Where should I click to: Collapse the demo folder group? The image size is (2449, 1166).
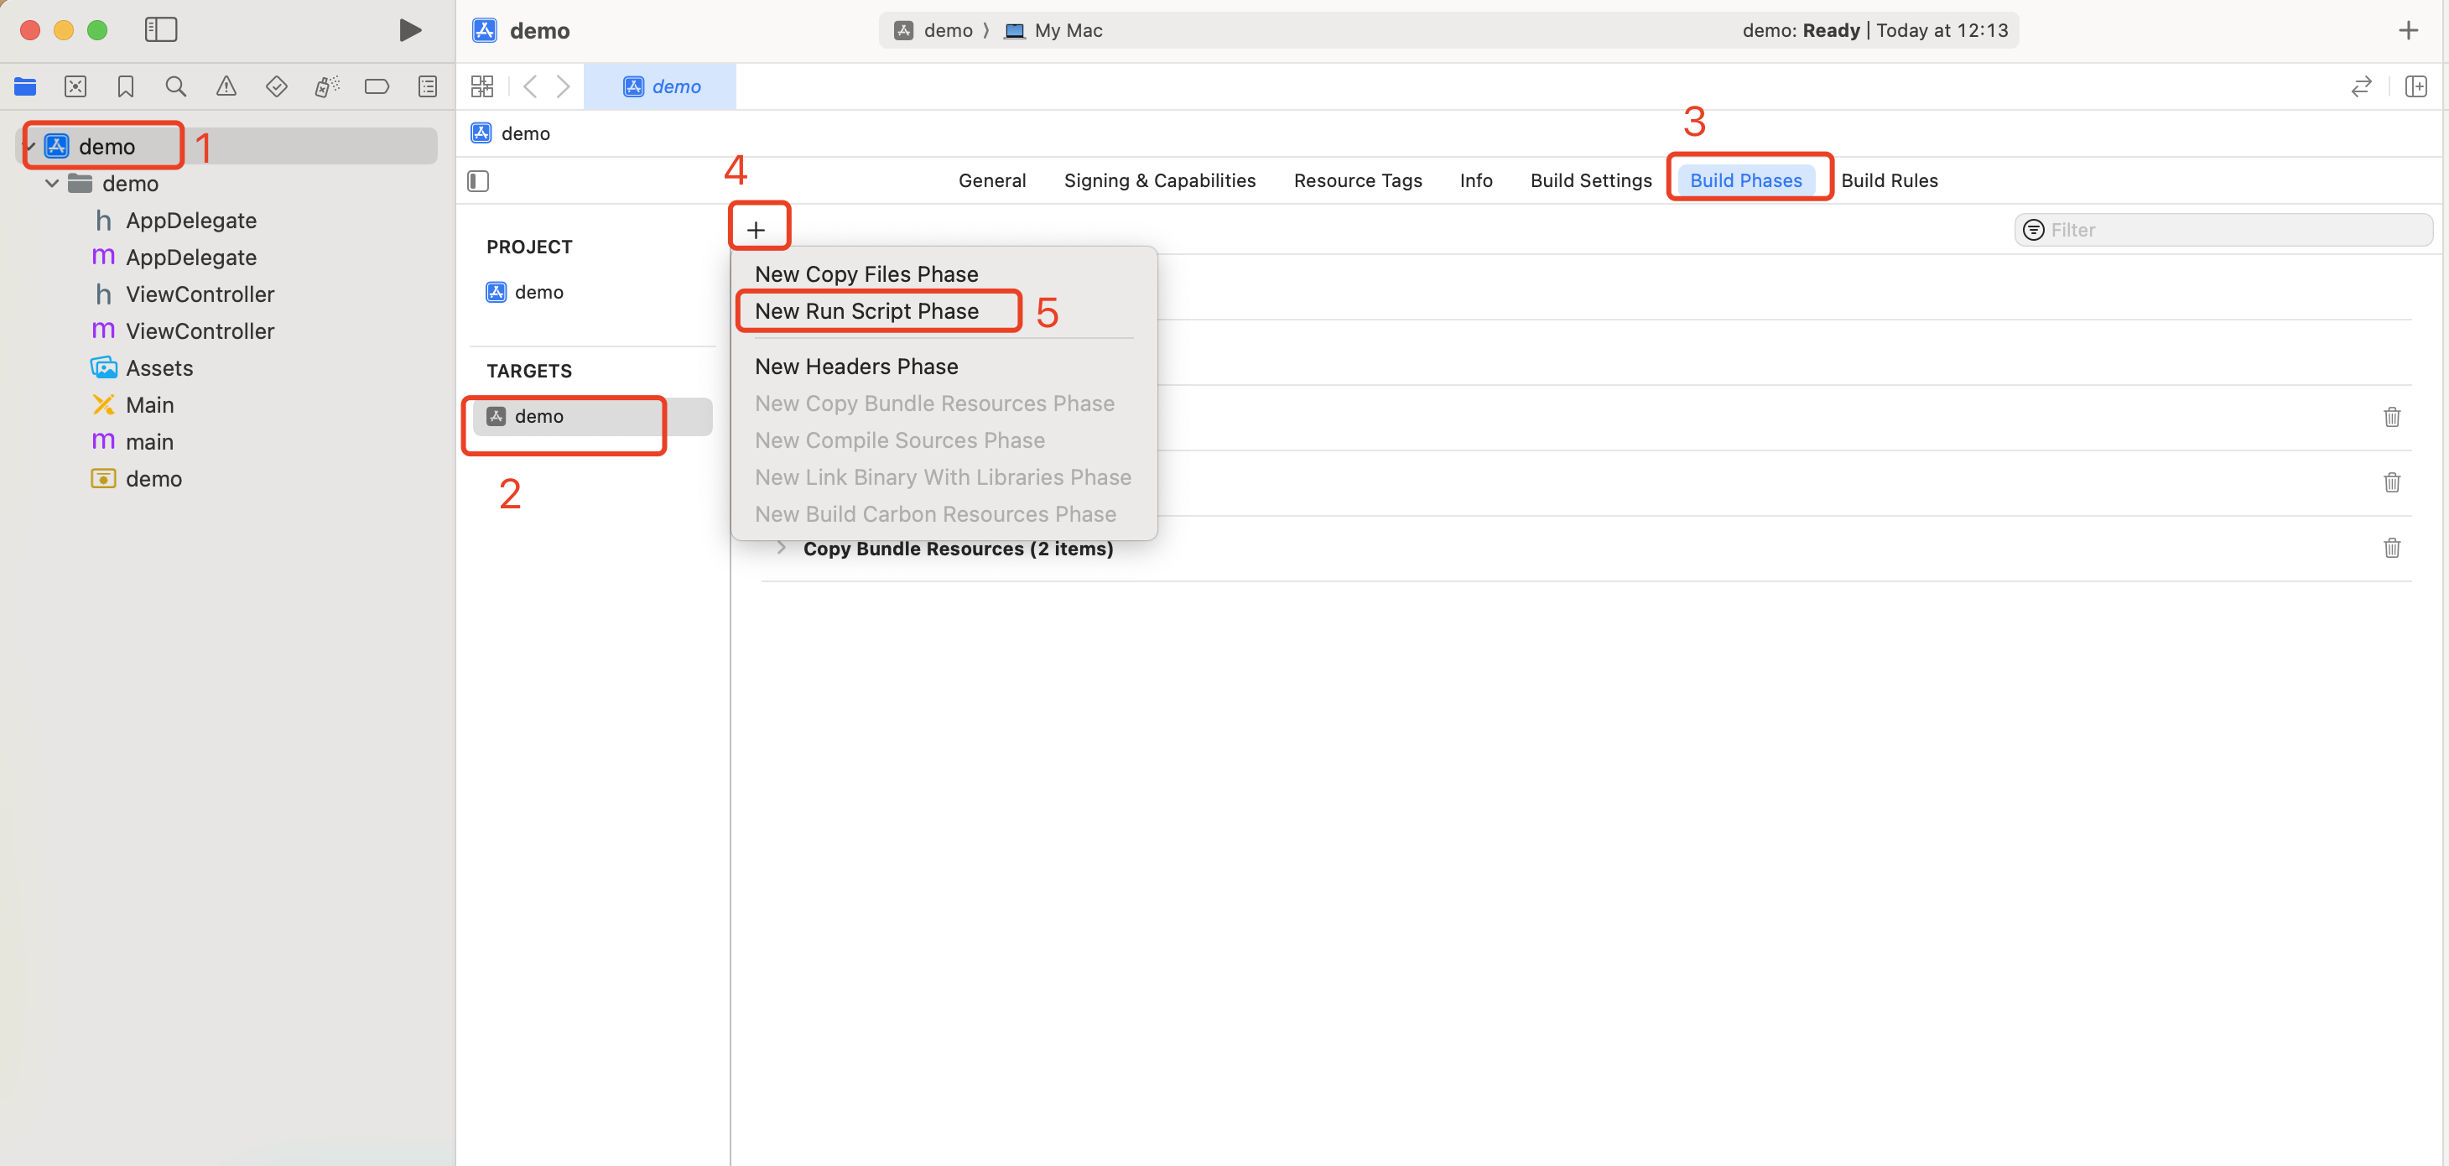coord(52,184)
